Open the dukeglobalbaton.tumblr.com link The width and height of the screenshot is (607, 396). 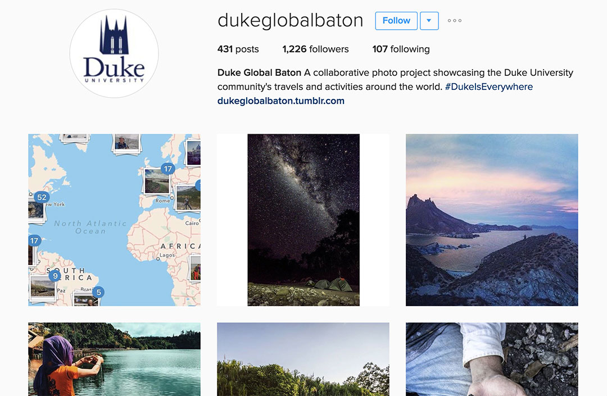click(x=280, y=101)
